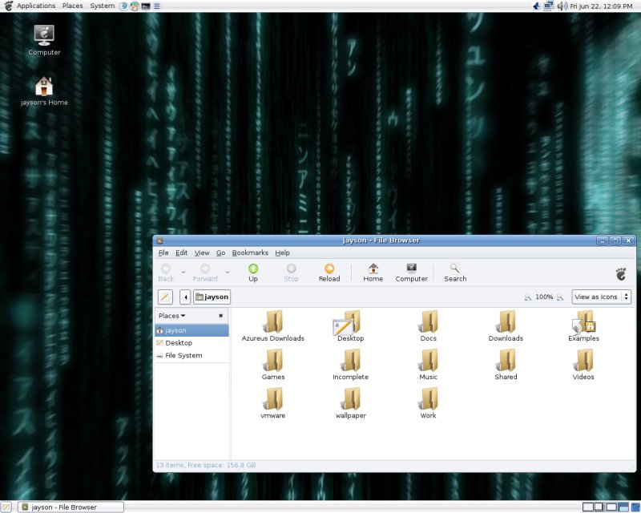
Task: Select Desktop in the Places sidebar
Action: 191,343
